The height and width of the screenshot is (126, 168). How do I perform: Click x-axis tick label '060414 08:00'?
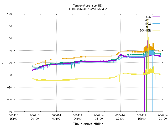(x=99, y=117)
